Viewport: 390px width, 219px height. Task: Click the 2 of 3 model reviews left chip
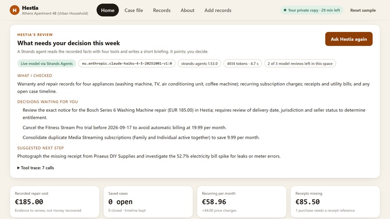pos(300,63)
